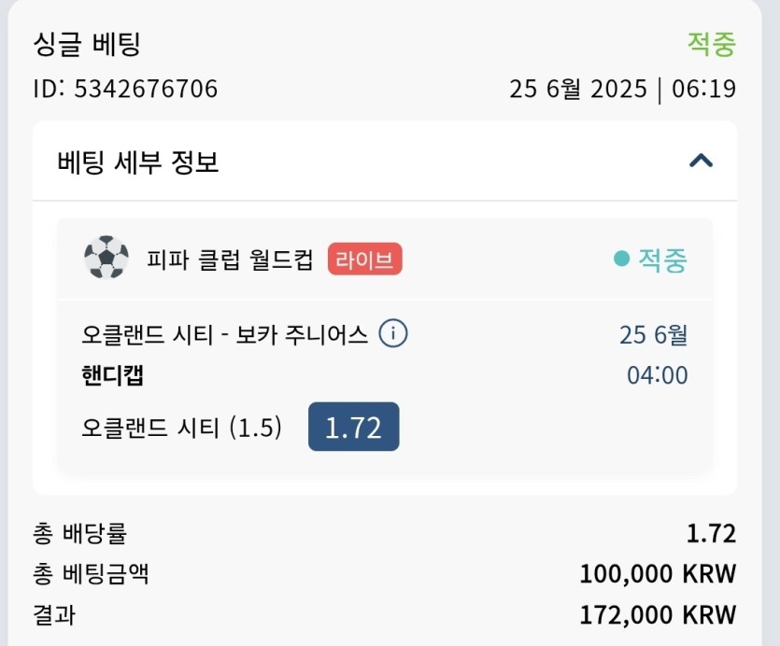Open the 피파 클럽 월드컵 league title
780x646 pixels.
229,260
